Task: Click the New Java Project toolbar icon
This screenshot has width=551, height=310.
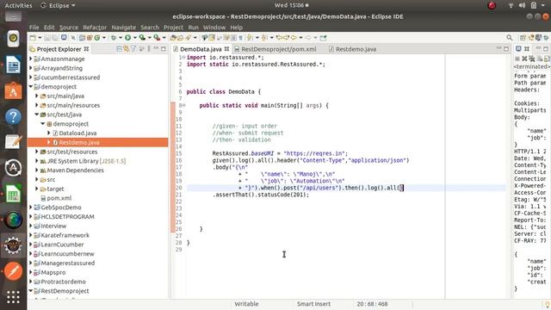Action: [83, 38]
